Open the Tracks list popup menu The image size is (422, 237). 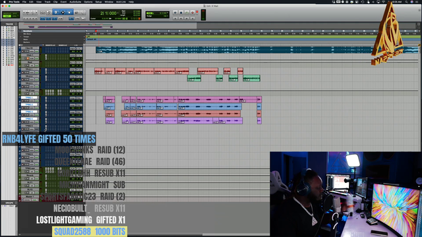(16, 24)
